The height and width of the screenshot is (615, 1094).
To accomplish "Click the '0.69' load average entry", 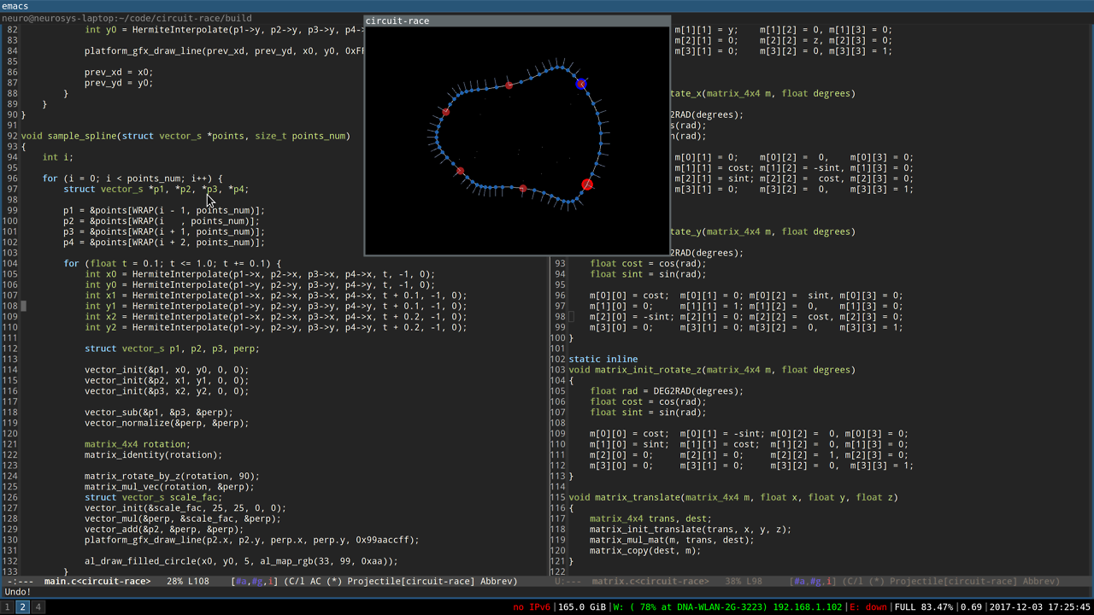I will click(971, 607).
